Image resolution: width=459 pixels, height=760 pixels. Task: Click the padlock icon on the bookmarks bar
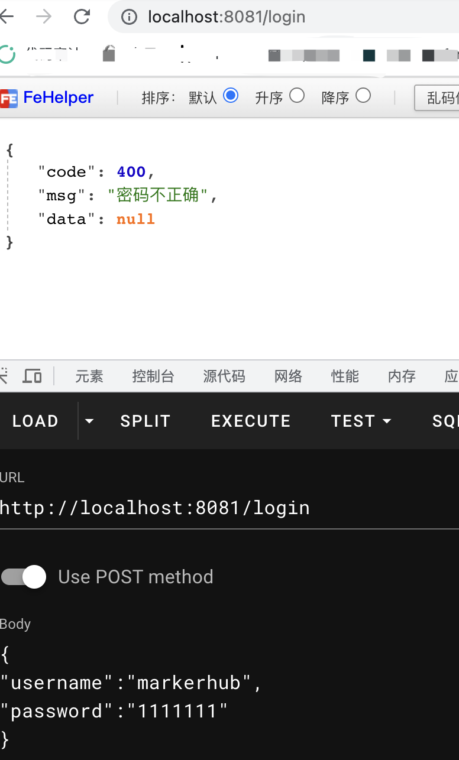pyautogui.click(x=109, y=53)
